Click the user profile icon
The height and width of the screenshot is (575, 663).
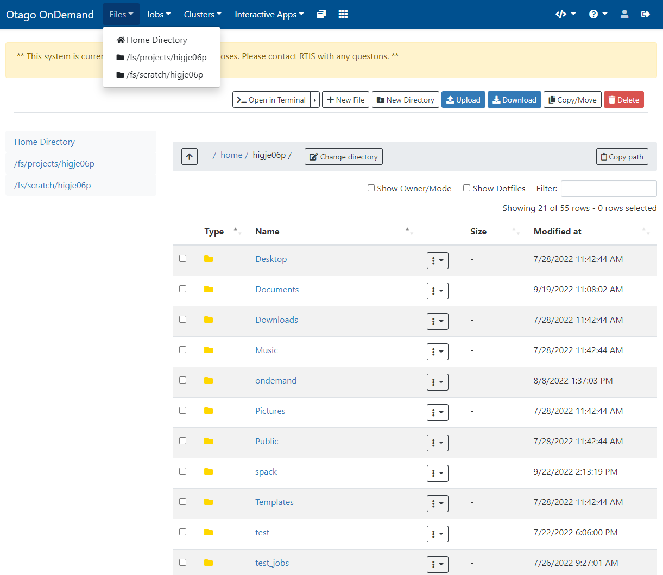(x=624, y=14)
